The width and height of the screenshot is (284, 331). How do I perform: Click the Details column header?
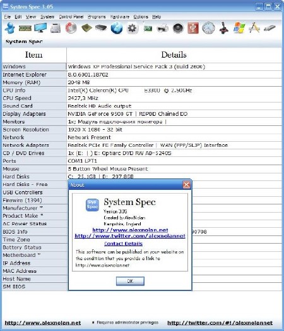coord(174,54)
